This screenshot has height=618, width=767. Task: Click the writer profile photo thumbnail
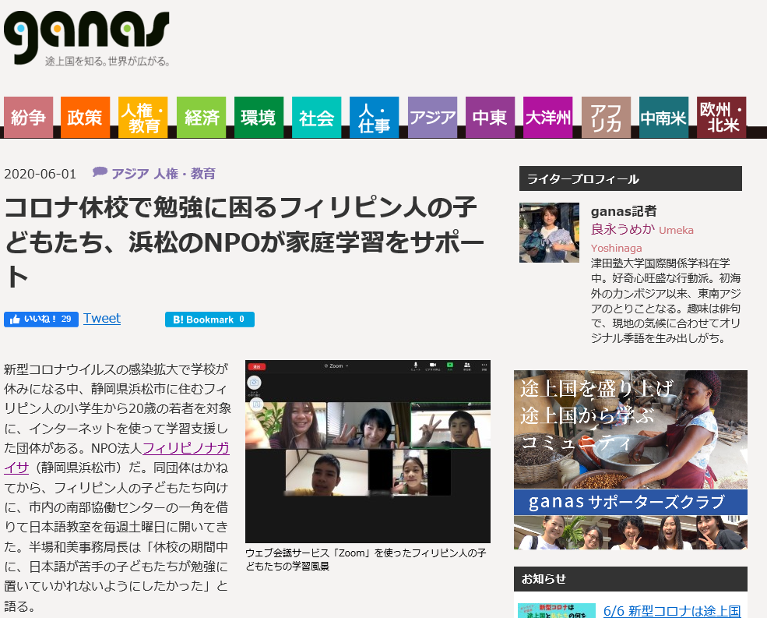pos(549,232)
